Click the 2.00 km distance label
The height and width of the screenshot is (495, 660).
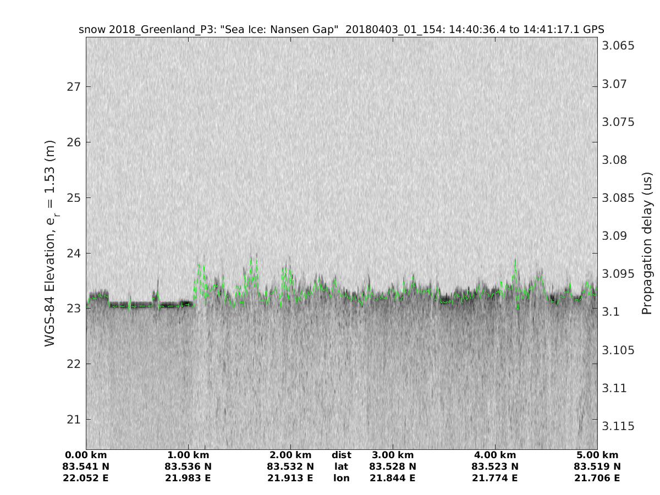pyautogui.click(x=290, y=455)
